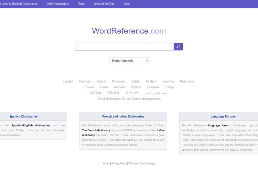Open the Arabic dictionary link

[x=156, y=93]
